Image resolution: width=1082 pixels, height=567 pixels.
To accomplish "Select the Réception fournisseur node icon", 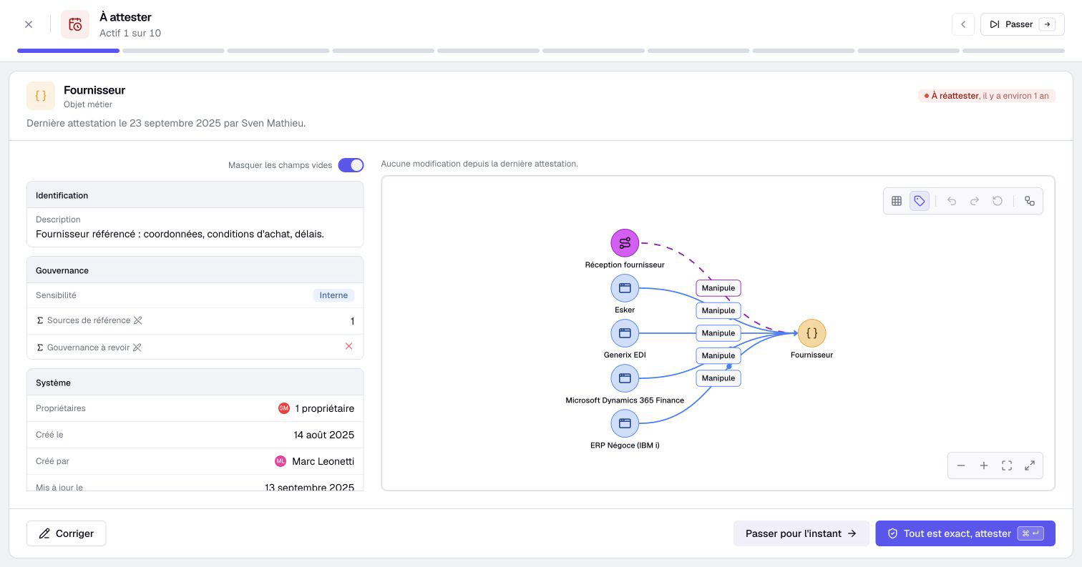I will point(625,243).
